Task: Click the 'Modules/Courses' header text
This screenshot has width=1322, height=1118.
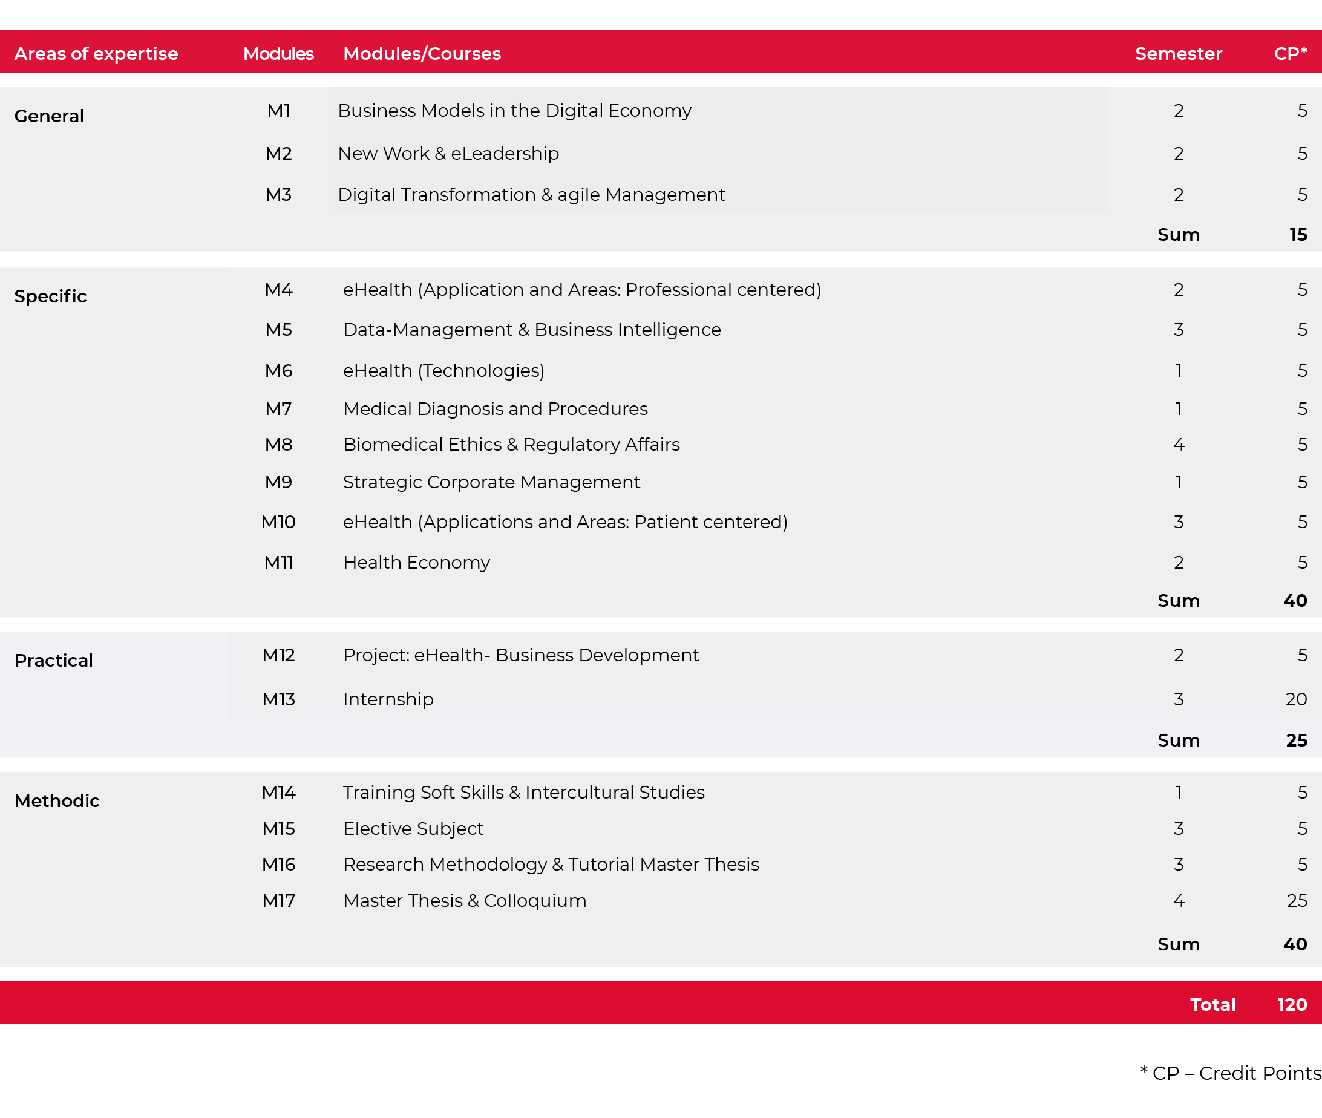Action: 422,54
